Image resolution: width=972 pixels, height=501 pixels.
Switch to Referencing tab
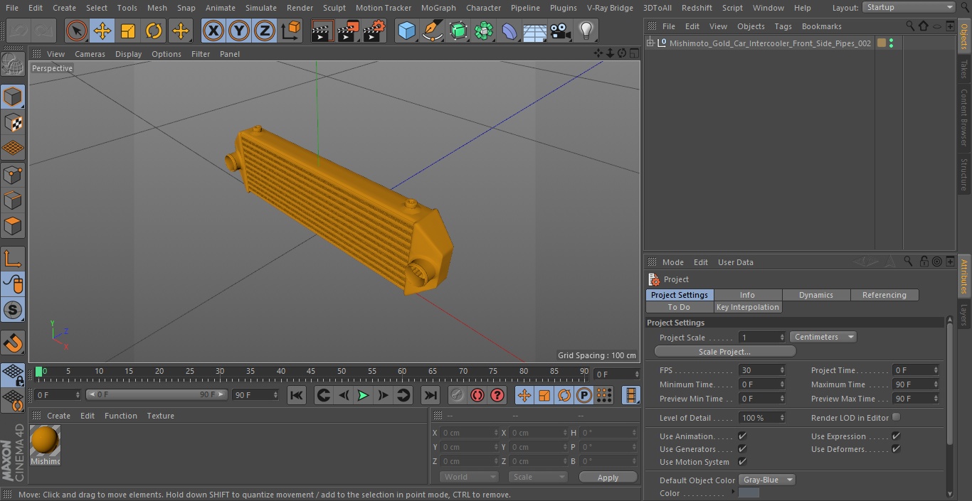click(x=884, y=295)
